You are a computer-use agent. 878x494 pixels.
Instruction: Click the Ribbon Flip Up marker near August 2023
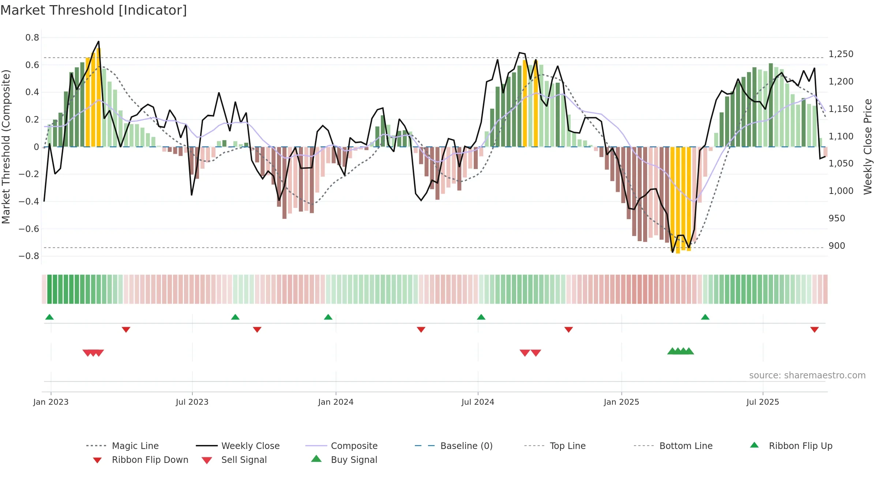pyautogui.click(x=235, y=317)
